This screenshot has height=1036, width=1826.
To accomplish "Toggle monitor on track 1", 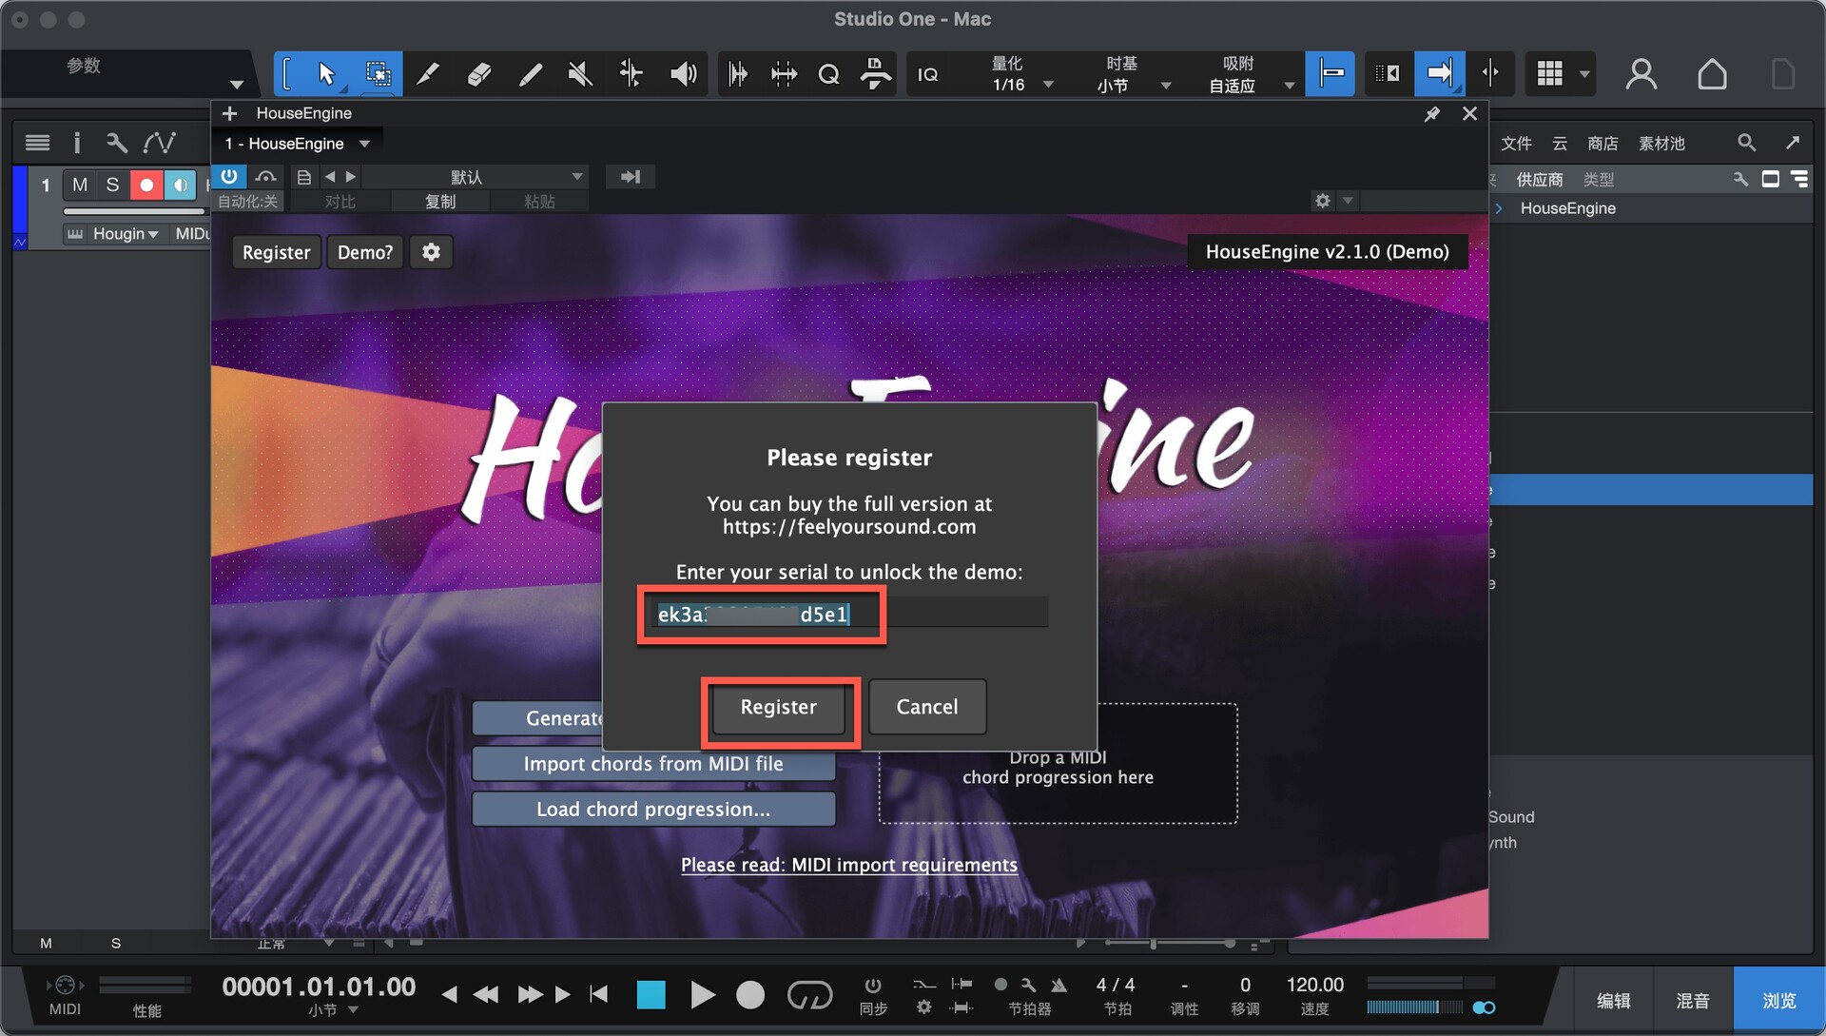I will 180,185.
